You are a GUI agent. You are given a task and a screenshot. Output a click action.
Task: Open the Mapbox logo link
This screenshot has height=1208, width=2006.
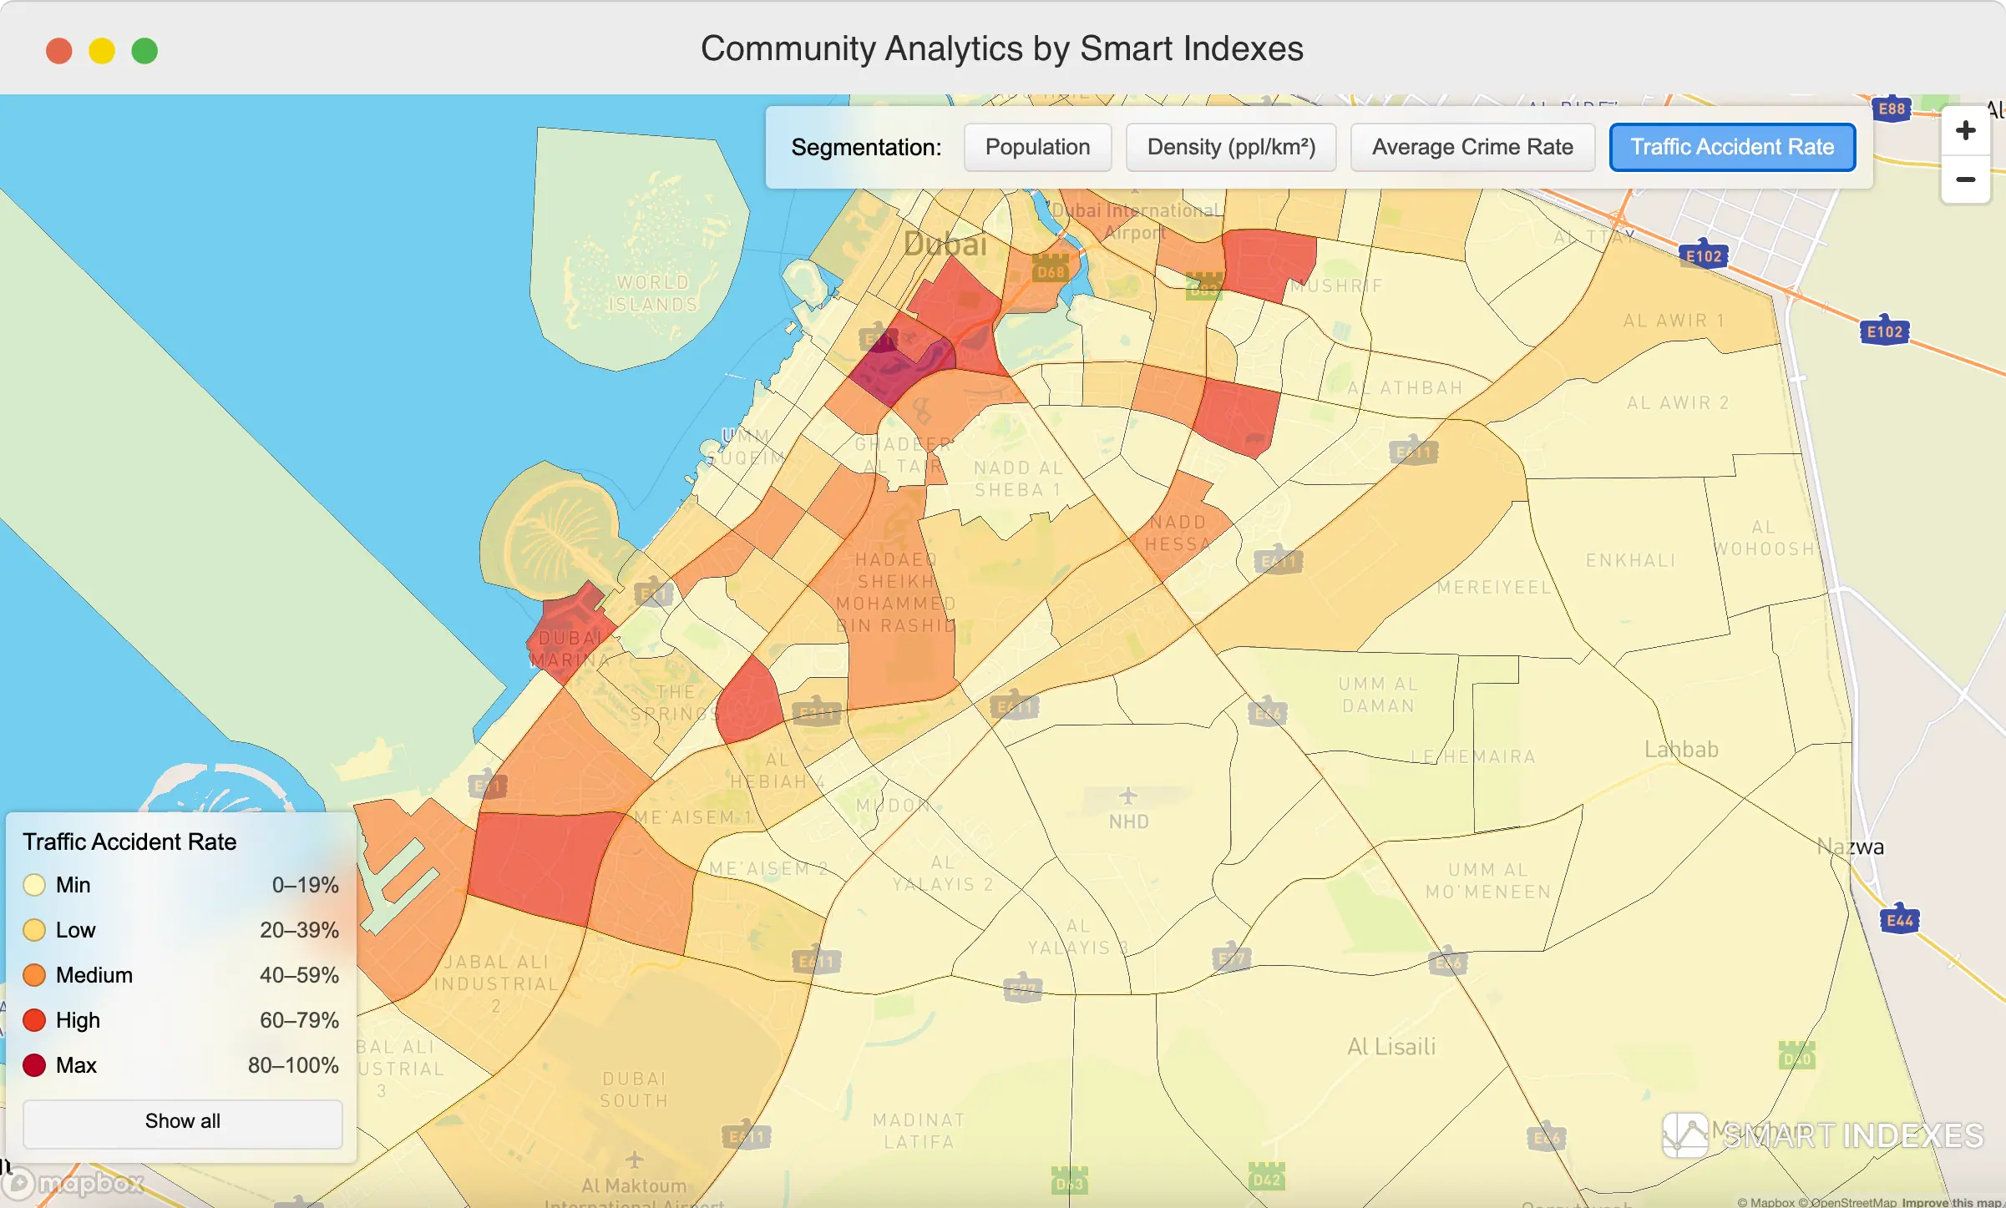[73, 1183]
